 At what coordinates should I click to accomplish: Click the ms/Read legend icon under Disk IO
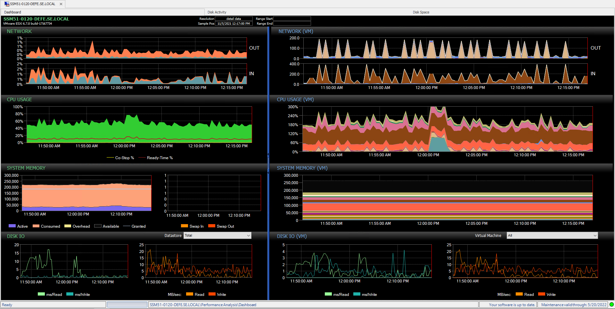tap(42, 294)
